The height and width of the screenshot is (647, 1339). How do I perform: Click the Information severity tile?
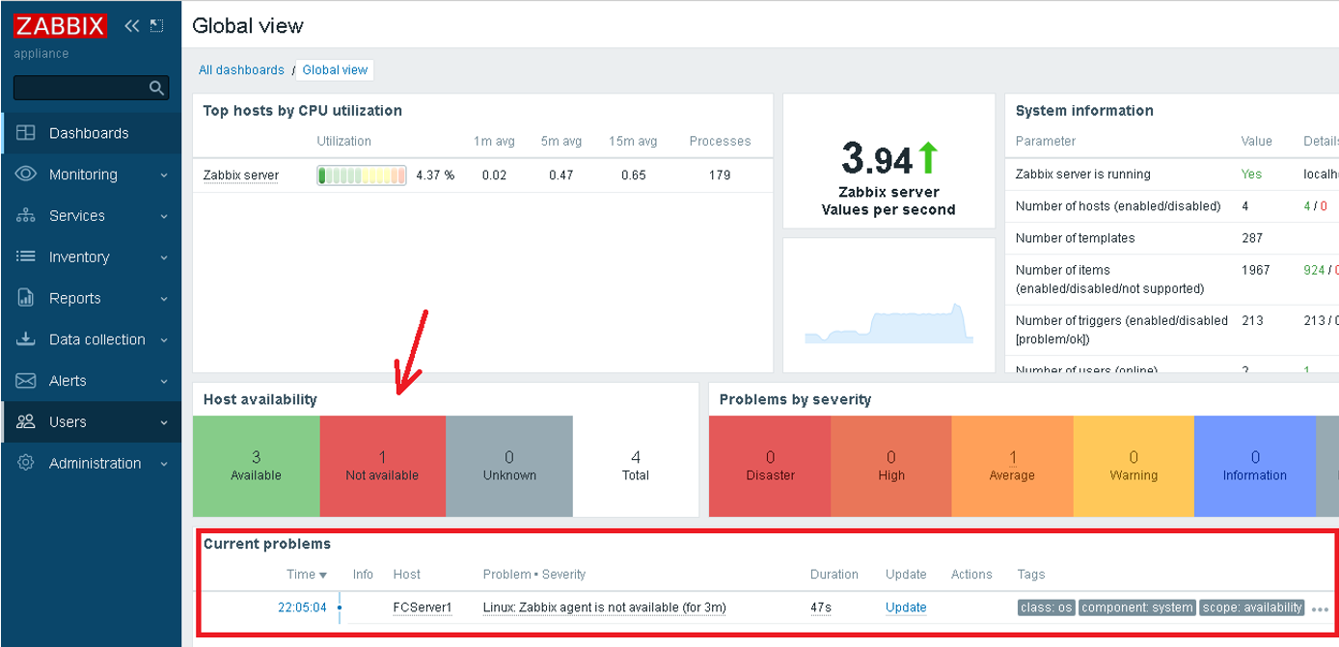point(1255,466)
